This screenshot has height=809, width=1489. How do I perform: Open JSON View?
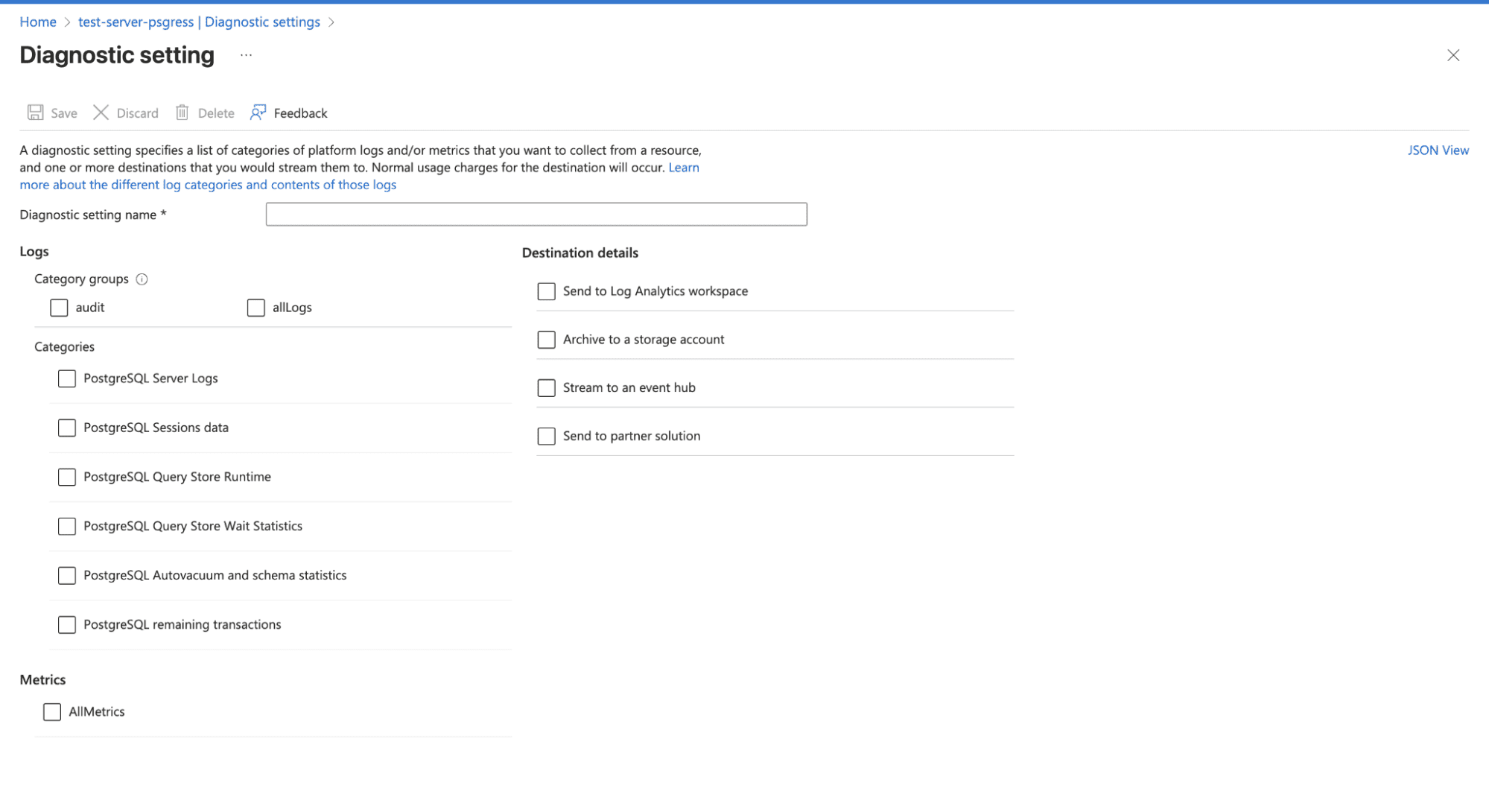[1438, 150]
